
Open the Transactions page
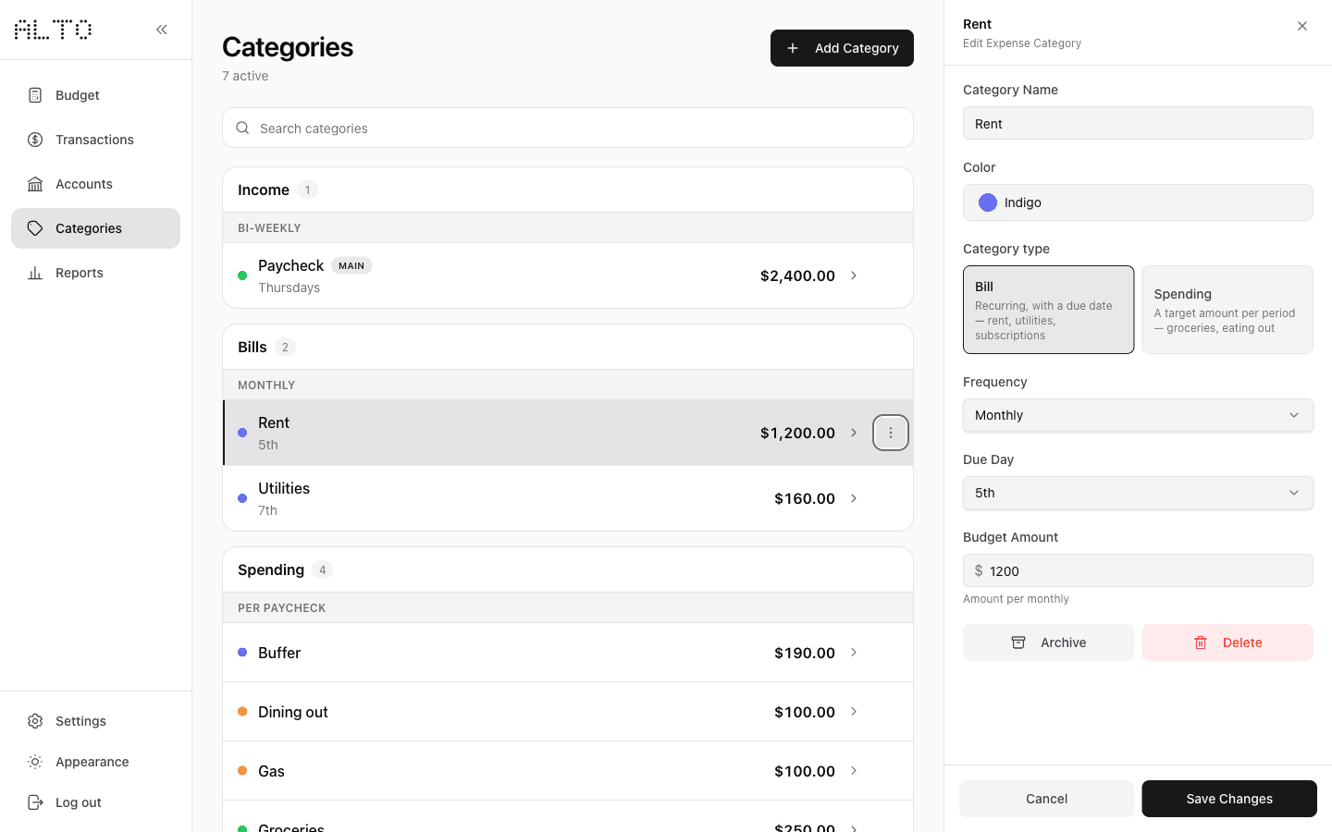click(x=95, y=140)
